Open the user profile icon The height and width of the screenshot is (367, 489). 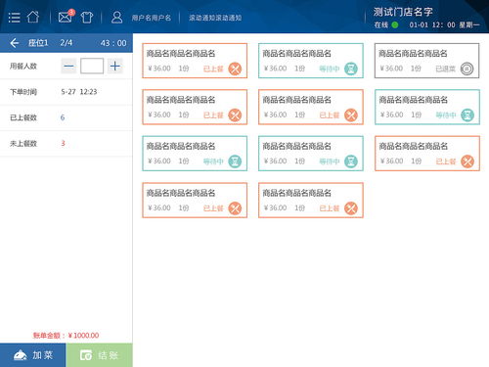pyautogui.click(x=116, y=18)
